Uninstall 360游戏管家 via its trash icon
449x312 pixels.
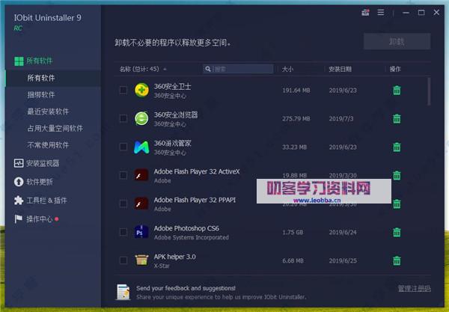[397, 147]
